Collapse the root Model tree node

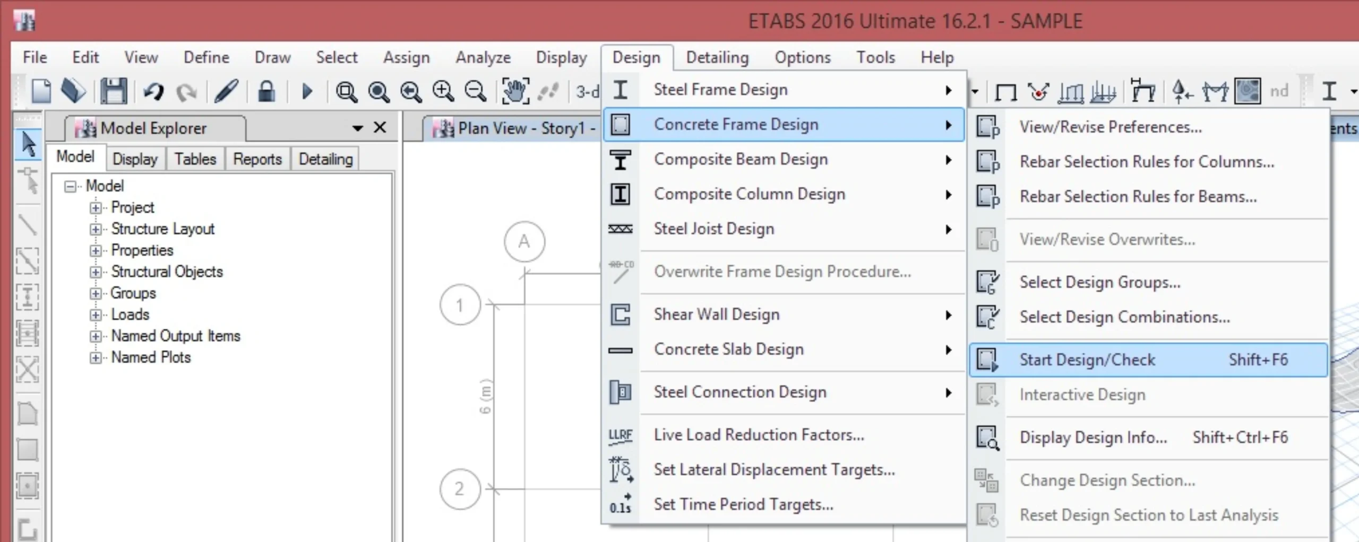70,186
